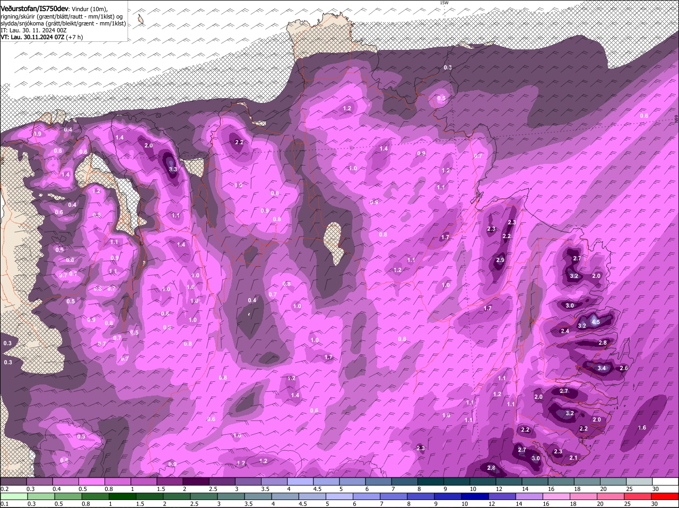The width and height of the screenshot is (679, 508).
Task: Click the 15W longitude label at map top
Action: pyautogui.click(x=444, y=3)
